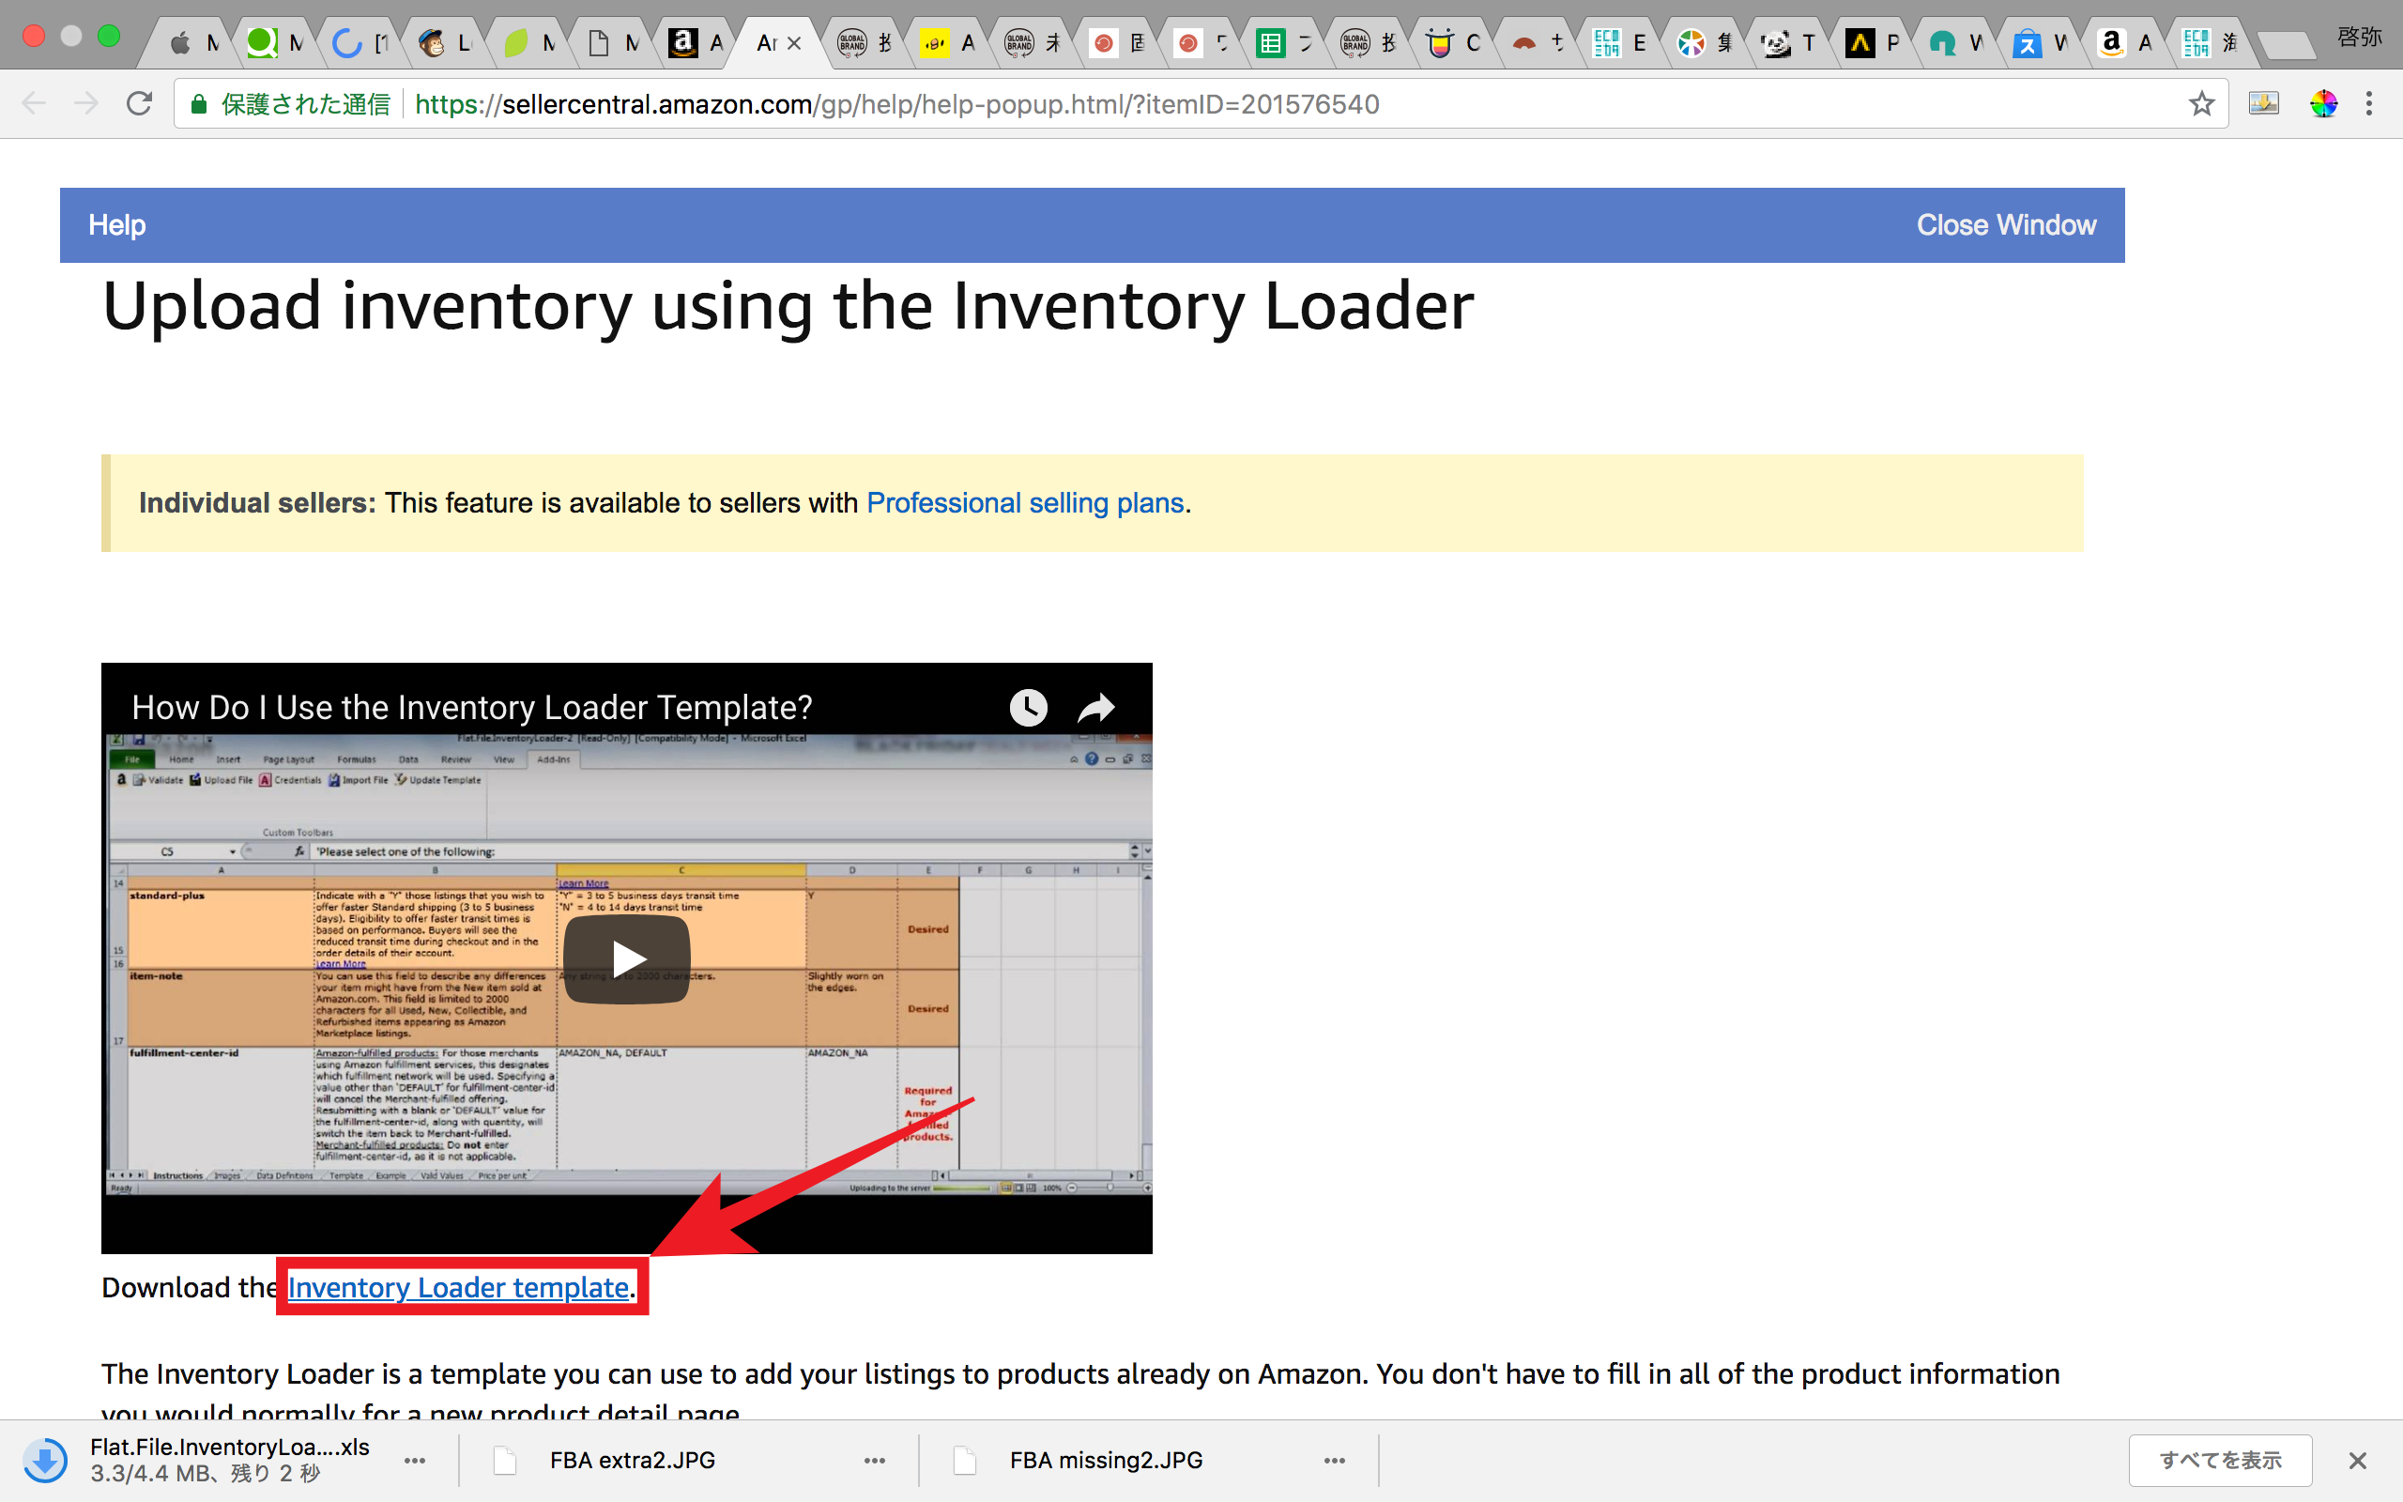Switch to the green Q favicon tab
Image resolution: width=2403 pixels, height=1502 pixels.
pos(261,43)
